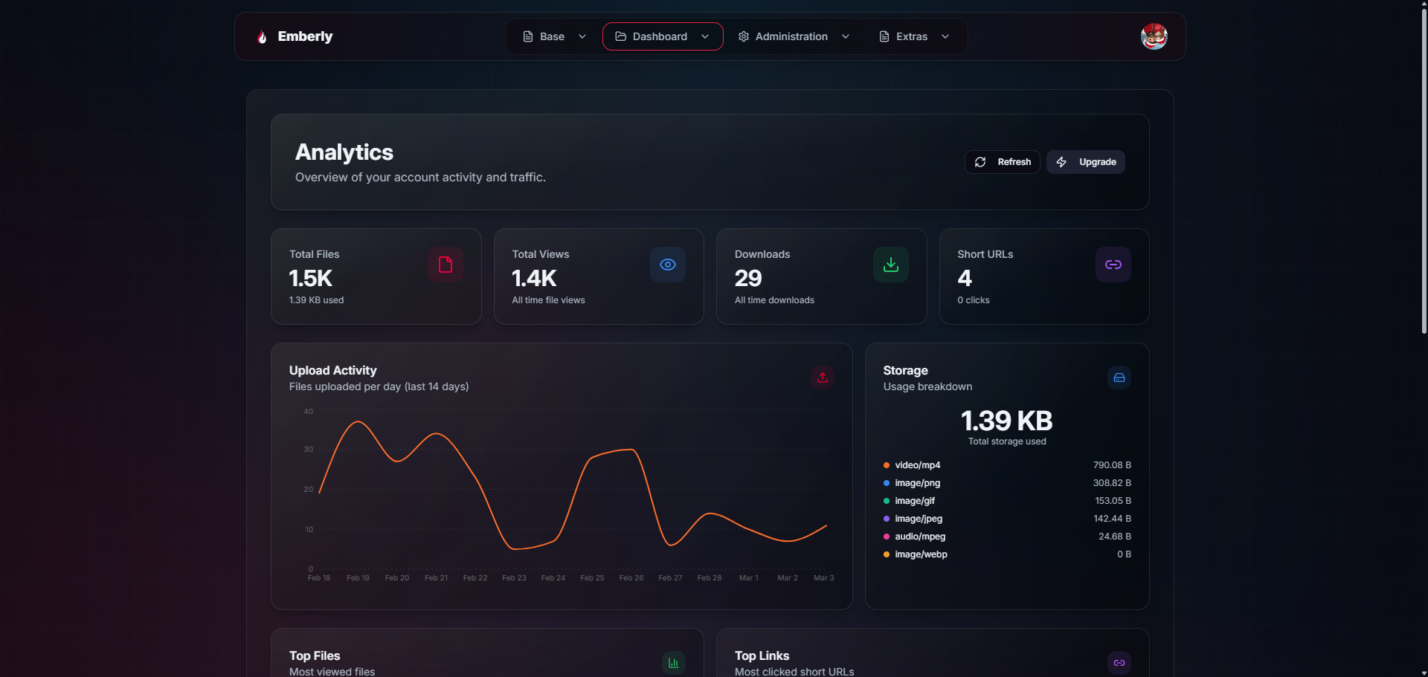Viewport: 1428px width, 677px height.
Task: Click the Upgrade button
Action: point(1086,162)
